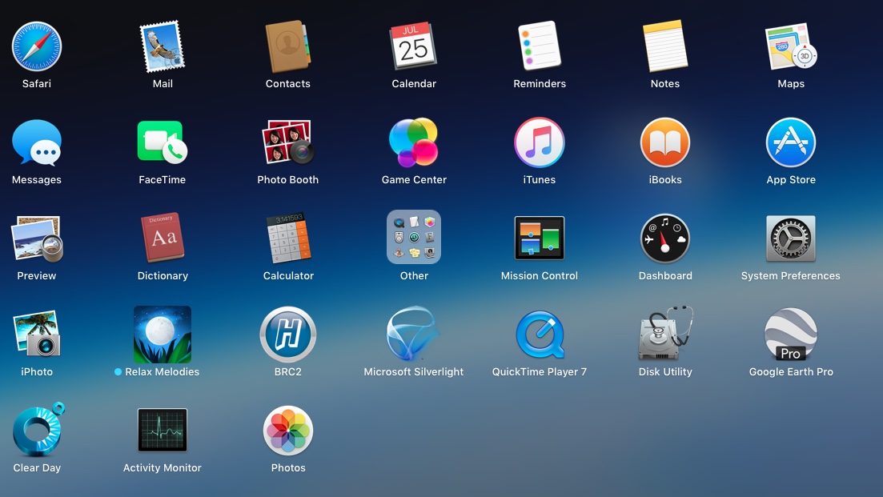The image size is (883, 497).
Task: Launch the Game Center bubbles icon
Action: (x=413, y=142)
